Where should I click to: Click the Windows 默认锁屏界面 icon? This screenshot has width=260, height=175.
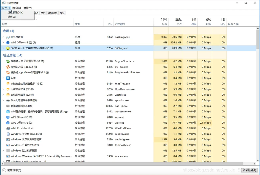8,151
